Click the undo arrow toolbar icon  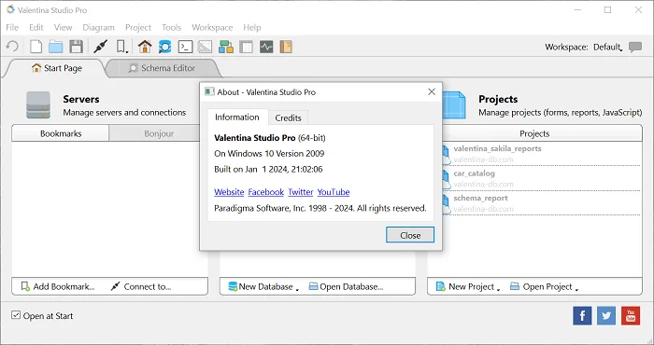pyautogui.click(x=12, y=47)
